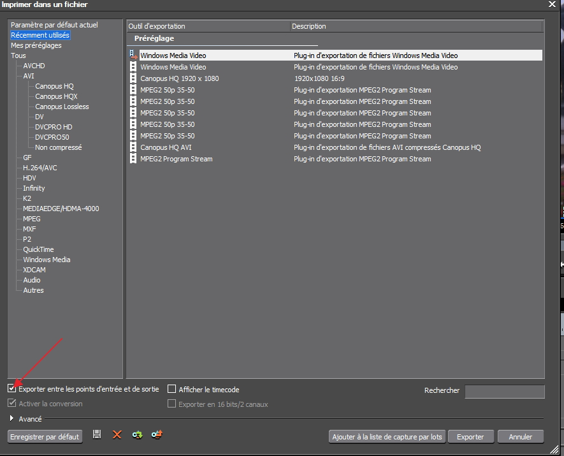Close the Imprimer dans un fichier dialog

pos(552,4)
